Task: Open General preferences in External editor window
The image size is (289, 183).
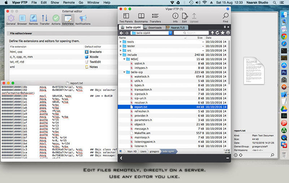Action: 11,20
